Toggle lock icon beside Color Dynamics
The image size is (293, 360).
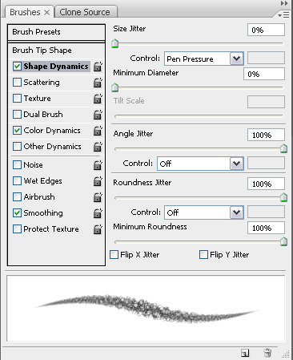[x=98, y=131]
